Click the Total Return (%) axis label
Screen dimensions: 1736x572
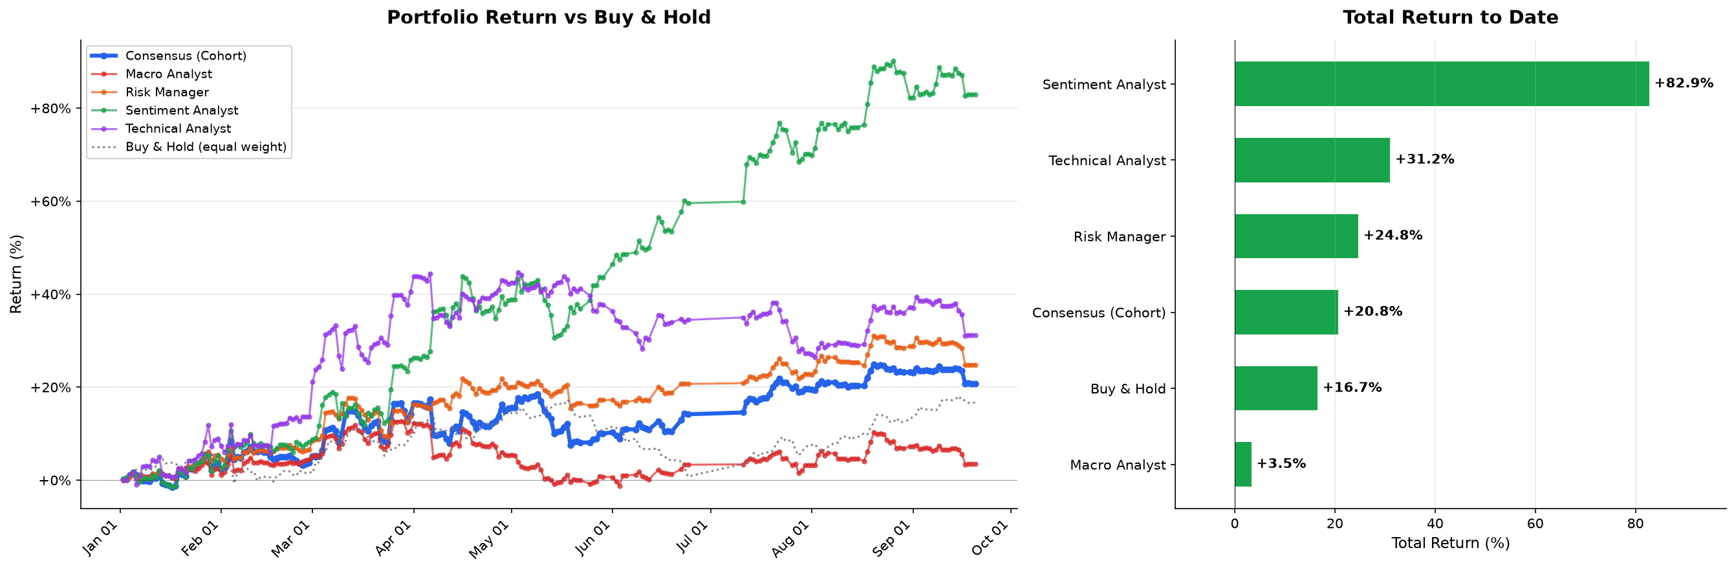tap(1450, 543)
